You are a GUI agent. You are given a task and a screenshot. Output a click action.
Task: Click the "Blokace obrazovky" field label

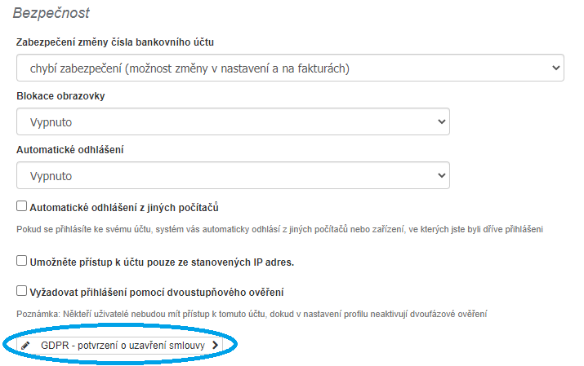point(60,95)
